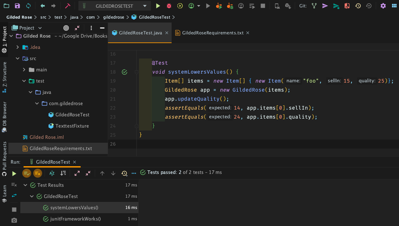Switch to the GildedRoseRequirements.txt tab

click(212, 33)
